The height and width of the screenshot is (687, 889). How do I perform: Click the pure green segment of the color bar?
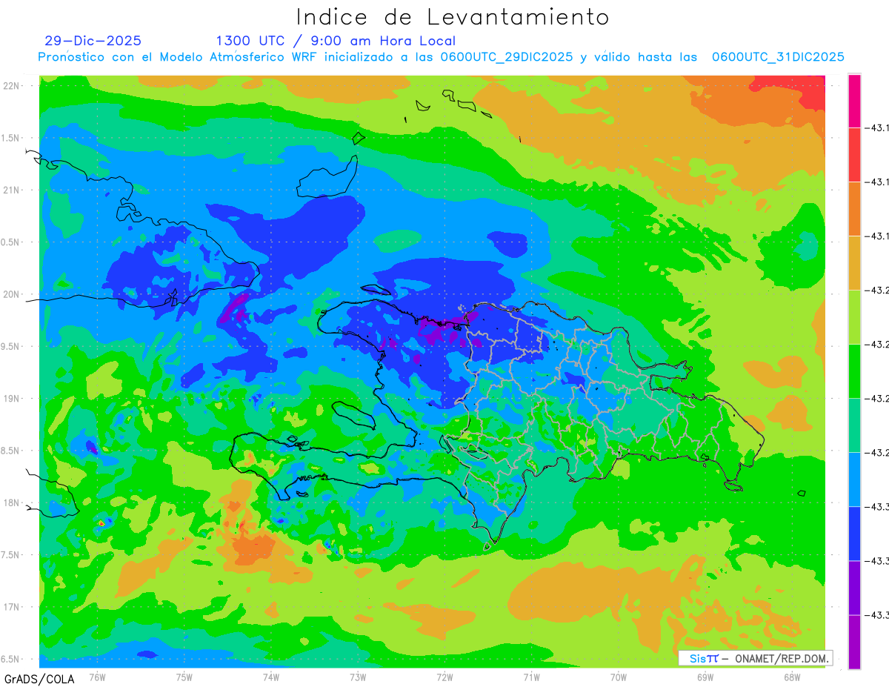tap(854, 371)
